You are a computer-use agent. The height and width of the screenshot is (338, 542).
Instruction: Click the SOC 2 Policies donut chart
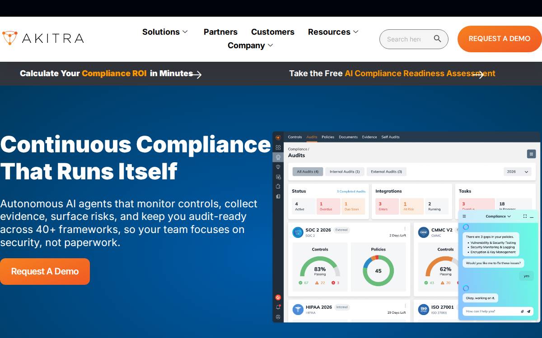pos(378,271)
